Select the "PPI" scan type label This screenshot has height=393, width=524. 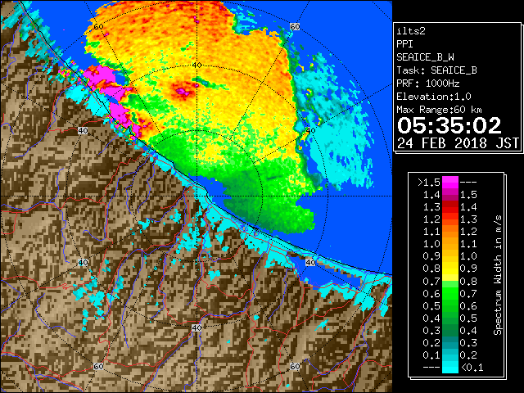point(404,44)
